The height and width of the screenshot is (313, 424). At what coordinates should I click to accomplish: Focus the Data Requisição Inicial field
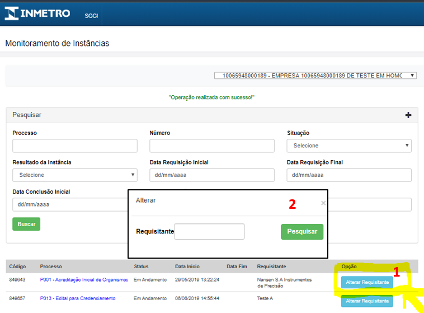212,175
